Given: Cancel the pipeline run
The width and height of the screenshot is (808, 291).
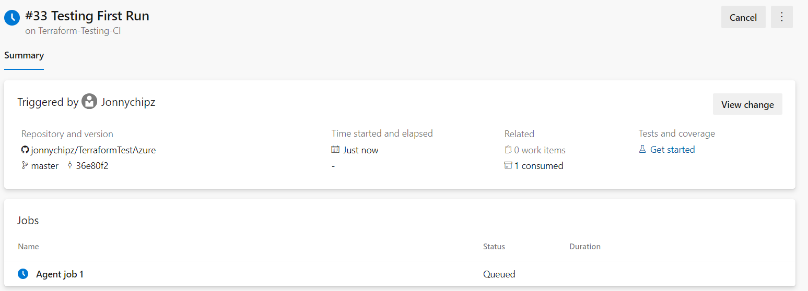Looking at the screenshot, I should pos(743,17).
